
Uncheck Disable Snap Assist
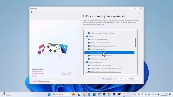pyautogui.click(x=89, y=49)
